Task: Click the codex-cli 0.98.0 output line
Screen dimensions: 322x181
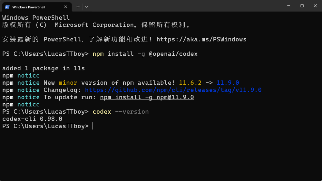Action: coord(32,119)
